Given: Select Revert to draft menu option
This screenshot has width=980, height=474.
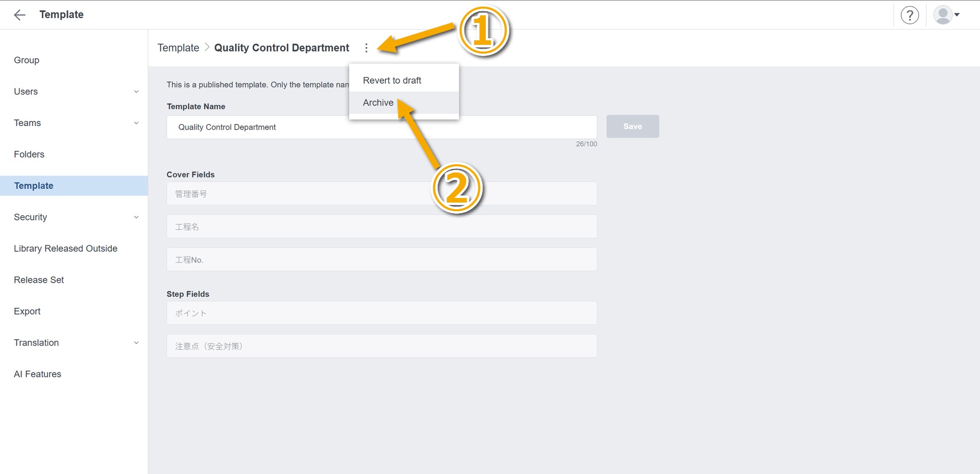Looking at the screenshot, I should coord(392,81).
